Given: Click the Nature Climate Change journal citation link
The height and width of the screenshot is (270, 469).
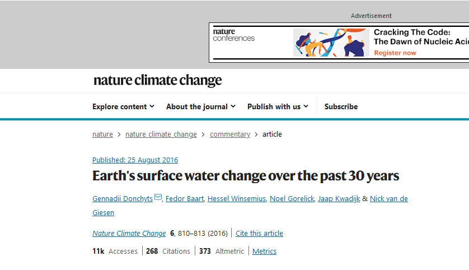Looking at the screenshot, I should (129, 234).
